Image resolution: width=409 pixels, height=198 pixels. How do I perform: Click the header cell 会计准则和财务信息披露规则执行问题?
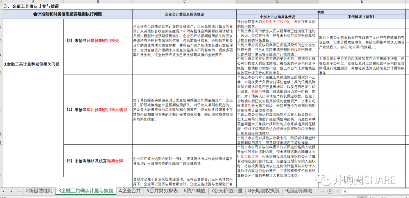(x=67, y=14)
